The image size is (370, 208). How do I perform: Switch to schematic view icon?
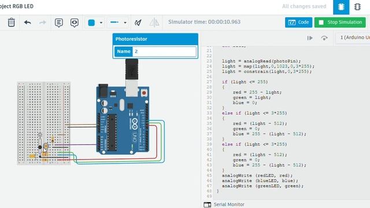point(357,7)
